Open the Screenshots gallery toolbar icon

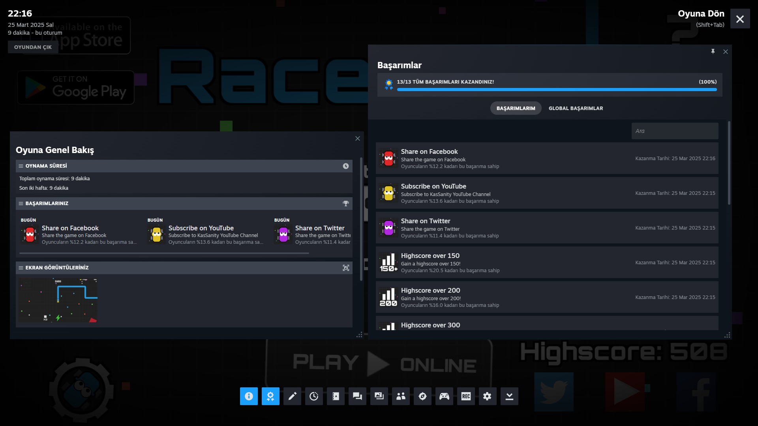(x=379, y=396)
